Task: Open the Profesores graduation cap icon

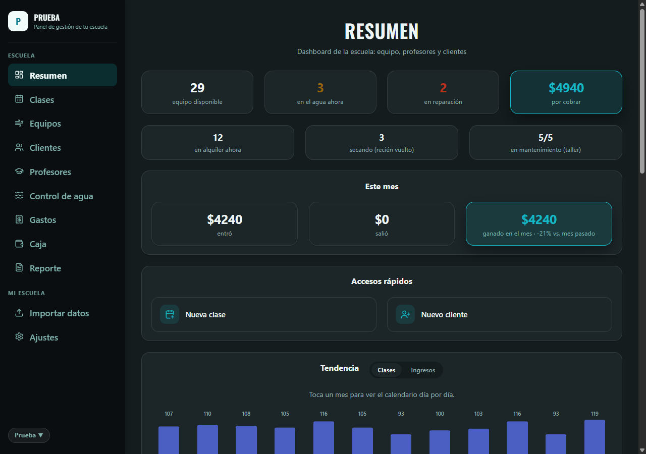Action: coord(19,172)
